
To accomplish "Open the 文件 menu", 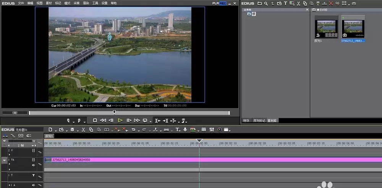I will [21, 3].
